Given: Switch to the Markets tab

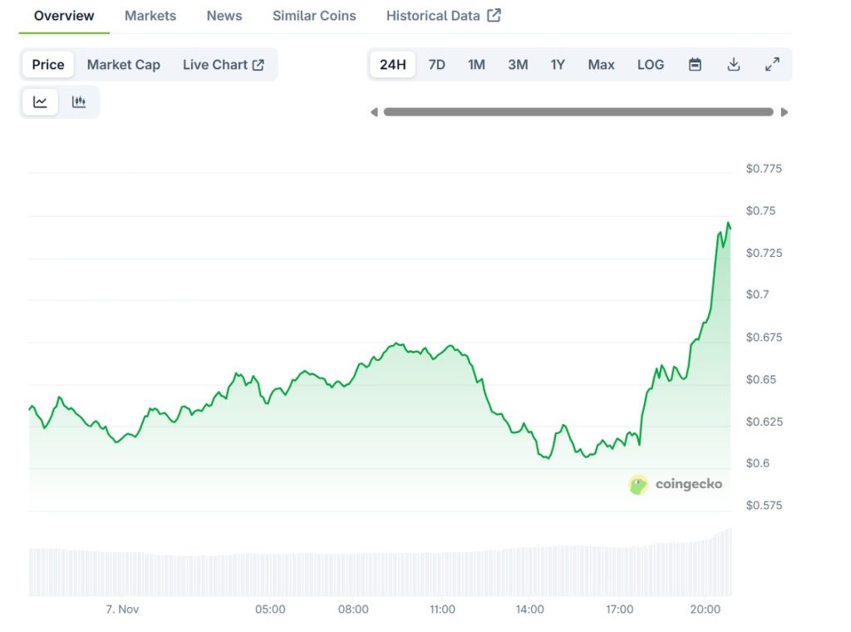Looking at the screenshot, I should (150, 15).
